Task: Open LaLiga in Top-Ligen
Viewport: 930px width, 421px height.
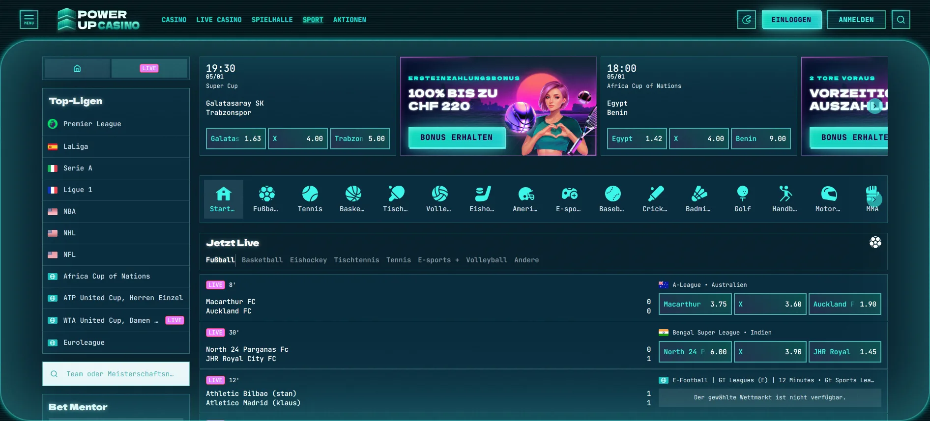Action: click(116, 146)
